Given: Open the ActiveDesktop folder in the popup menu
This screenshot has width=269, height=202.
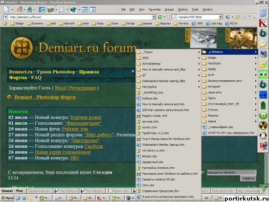Looking at the screenshot, I should tap(168, 64).
